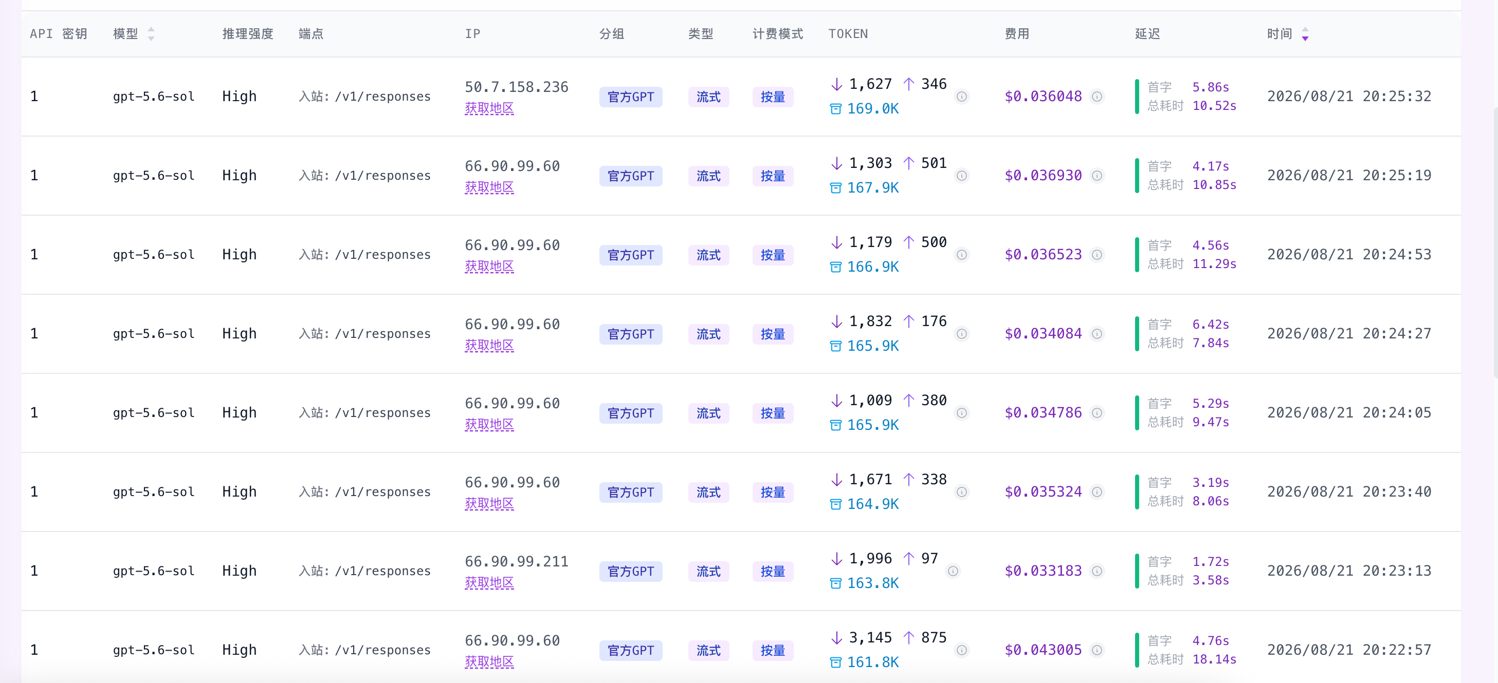Image resolution: width=1498 pixels, height=683 pixels.
Task: Show cost details icon next to $0.035324
Action: coord(1097,491)
